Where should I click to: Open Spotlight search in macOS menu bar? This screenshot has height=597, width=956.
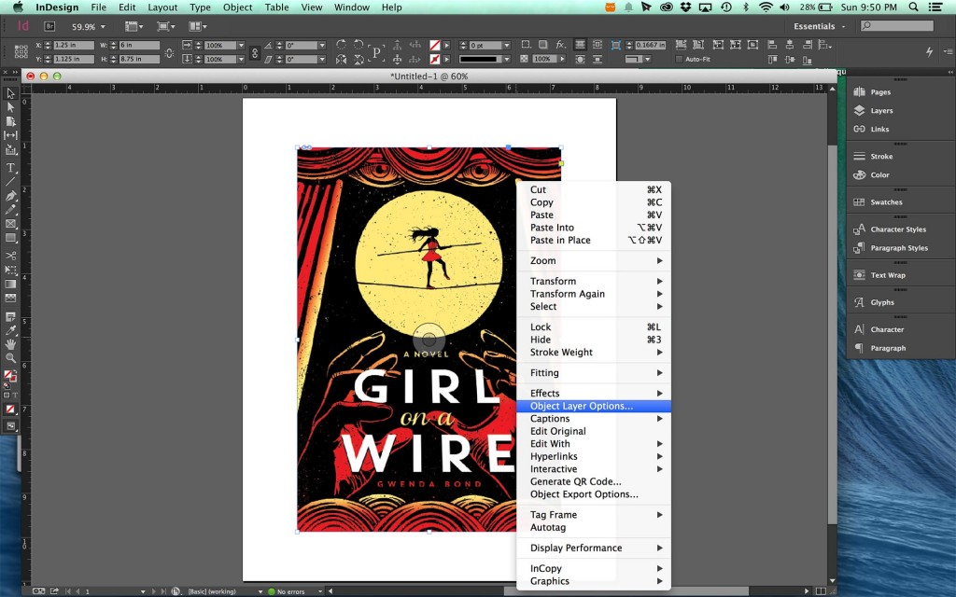913,7
